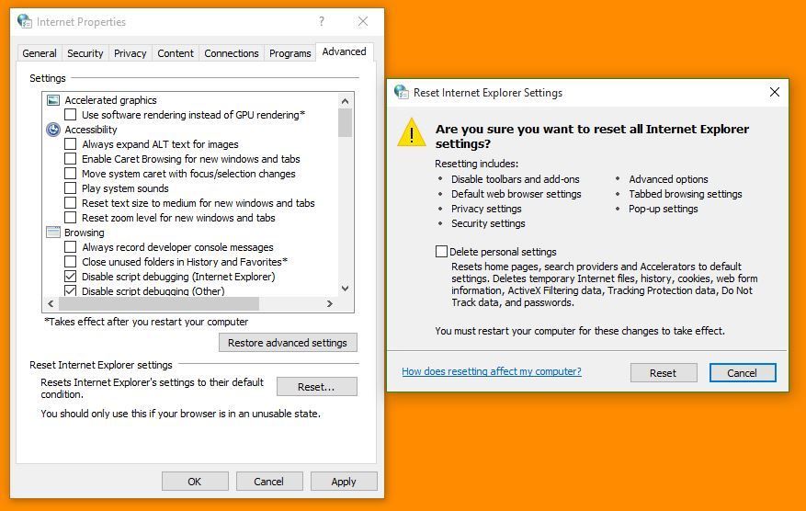Click the Browsing category icon

point(53,233)
